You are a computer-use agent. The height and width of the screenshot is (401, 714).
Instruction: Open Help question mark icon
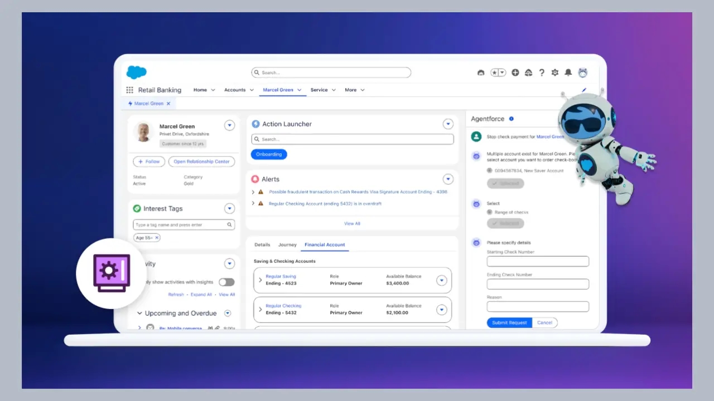pos(542,72)
